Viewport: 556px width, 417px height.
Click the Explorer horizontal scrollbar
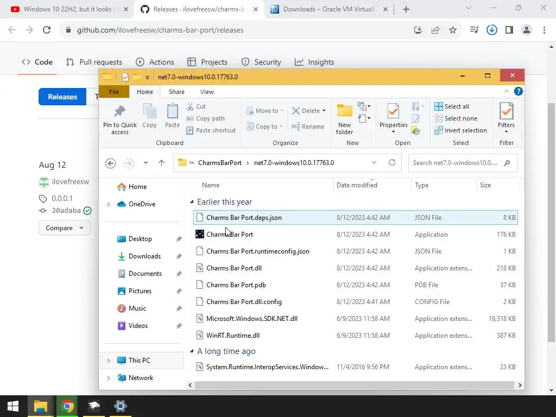[354, 385]
